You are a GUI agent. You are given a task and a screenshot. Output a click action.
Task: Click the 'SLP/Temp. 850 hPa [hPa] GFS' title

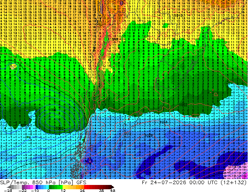click(x=43, y=183)
